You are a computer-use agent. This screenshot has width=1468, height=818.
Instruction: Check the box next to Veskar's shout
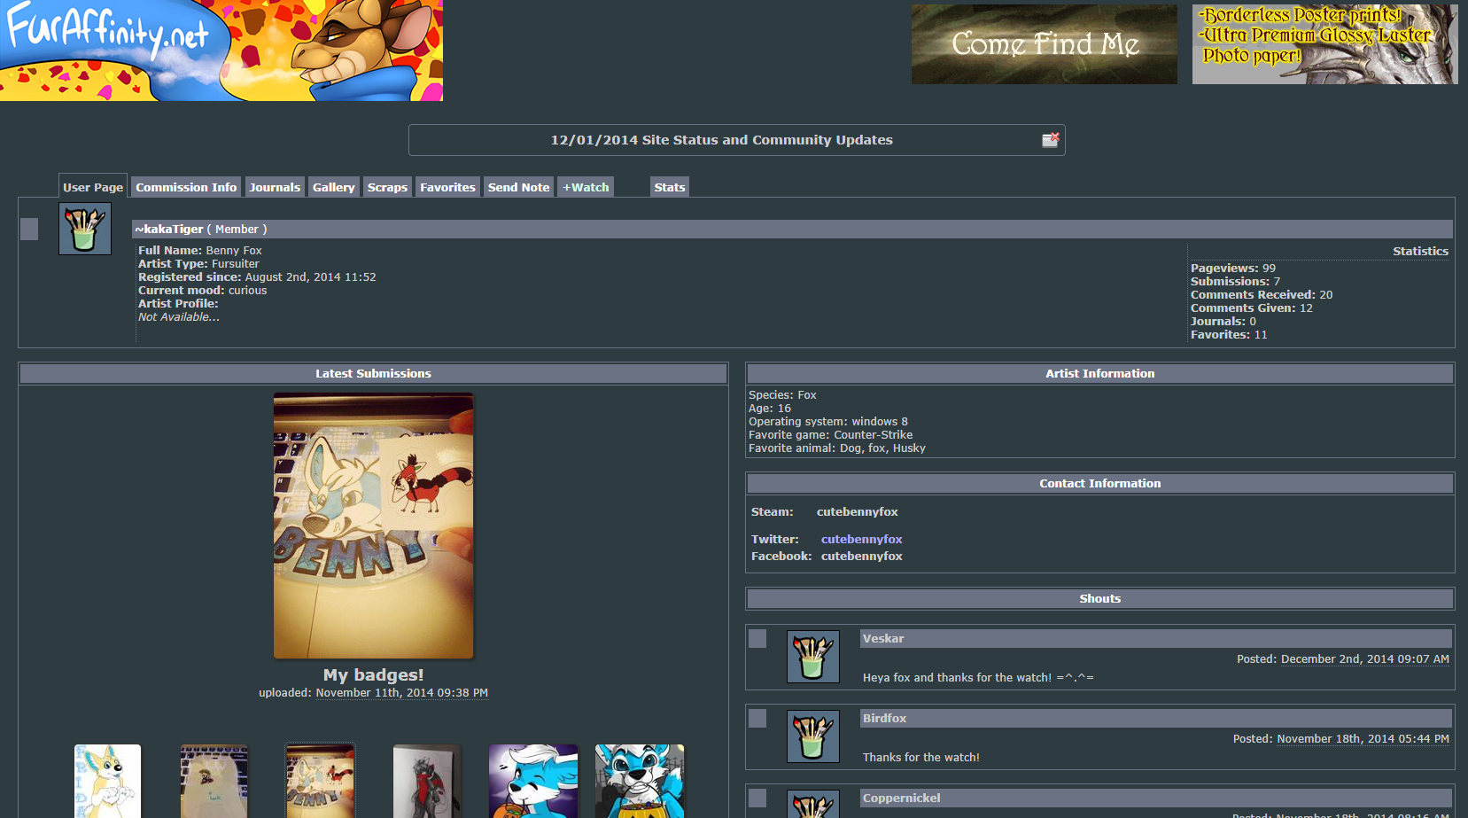757,638
